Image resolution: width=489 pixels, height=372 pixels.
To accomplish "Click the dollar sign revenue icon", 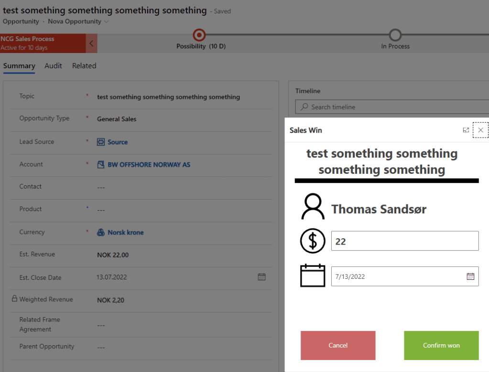I will click(x=313, y=241).
